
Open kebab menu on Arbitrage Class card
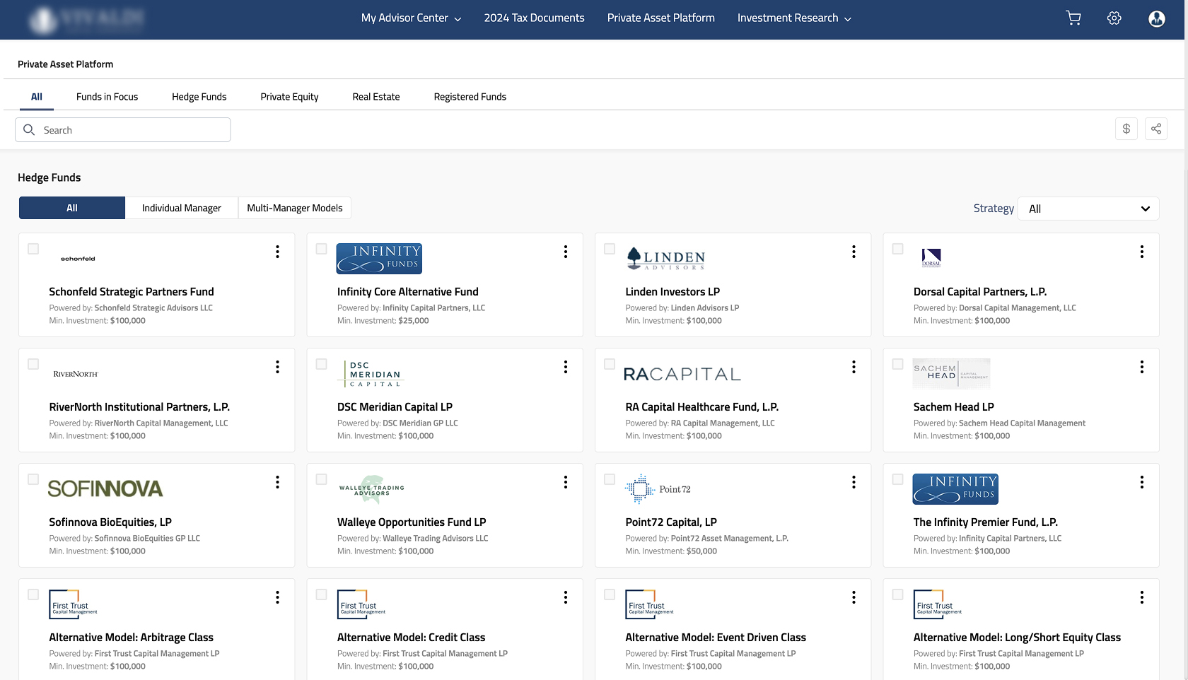(x=277, y=597)
